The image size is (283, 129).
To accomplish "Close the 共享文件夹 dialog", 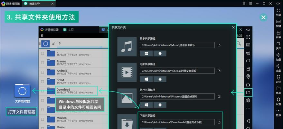I will pyautogui.click(x=233, y=27).
